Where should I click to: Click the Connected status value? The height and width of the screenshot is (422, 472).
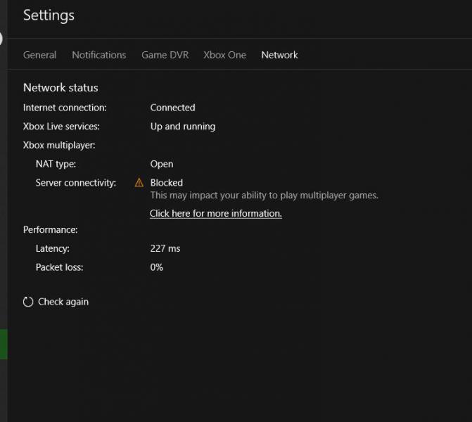pyautogui.click(x=172, y=108)
